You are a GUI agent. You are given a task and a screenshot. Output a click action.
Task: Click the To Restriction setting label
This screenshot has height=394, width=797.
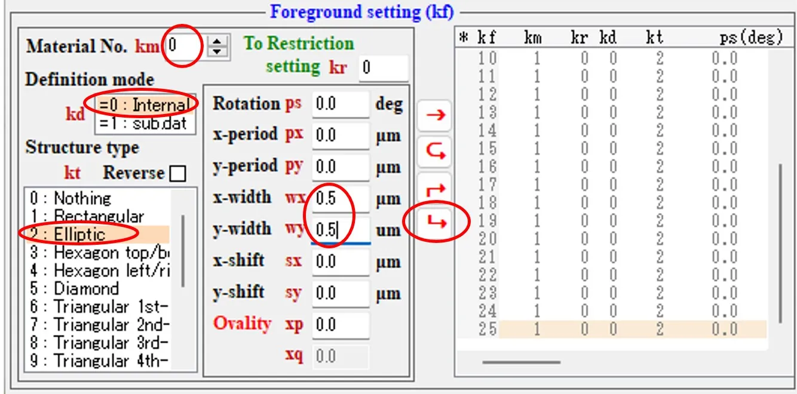pos(299,55)
